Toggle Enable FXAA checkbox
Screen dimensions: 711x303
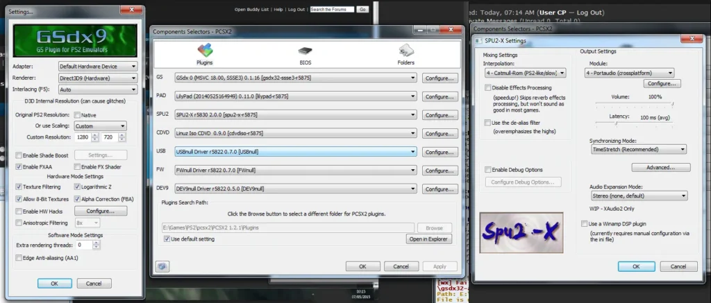click(x=19, y=167)
